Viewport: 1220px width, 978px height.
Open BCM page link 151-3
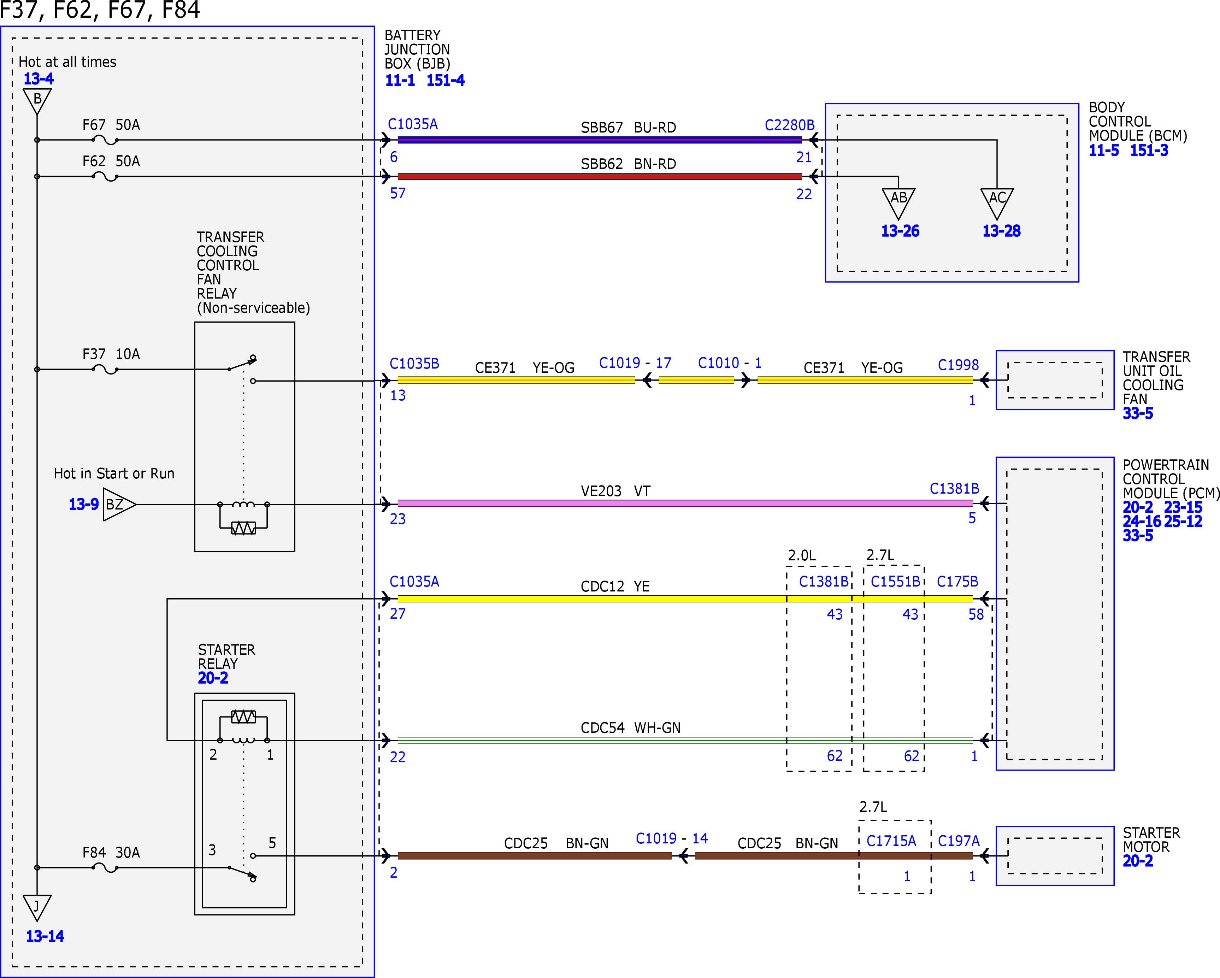point(1149,150)
